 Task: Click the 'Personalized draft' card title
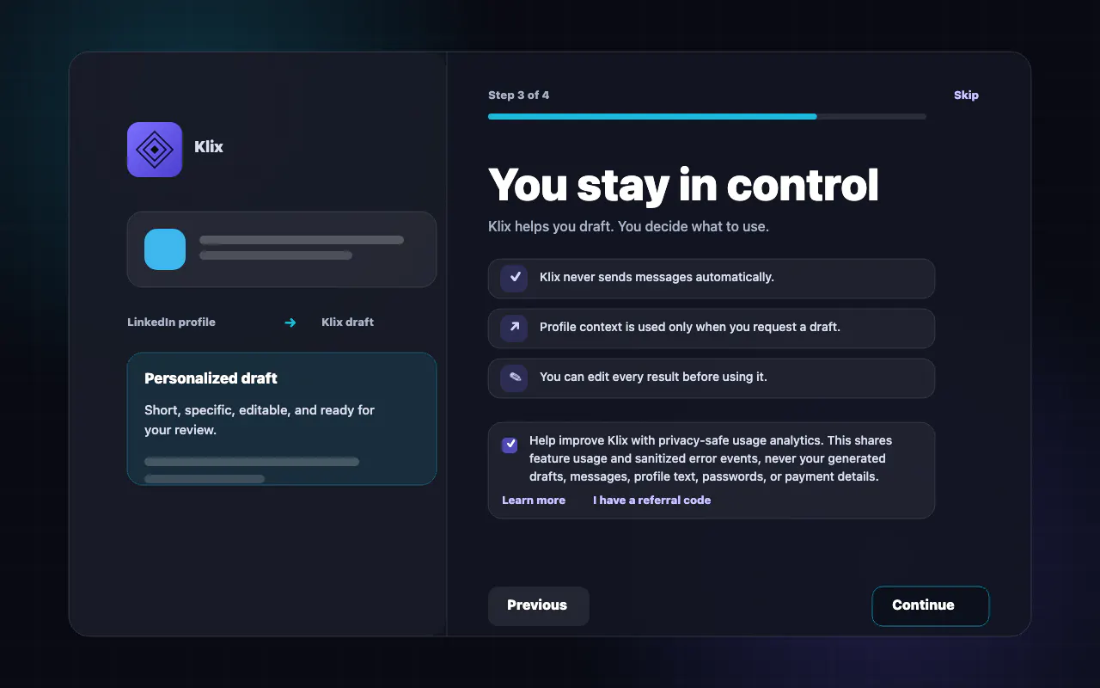click(x=211, y=378)
